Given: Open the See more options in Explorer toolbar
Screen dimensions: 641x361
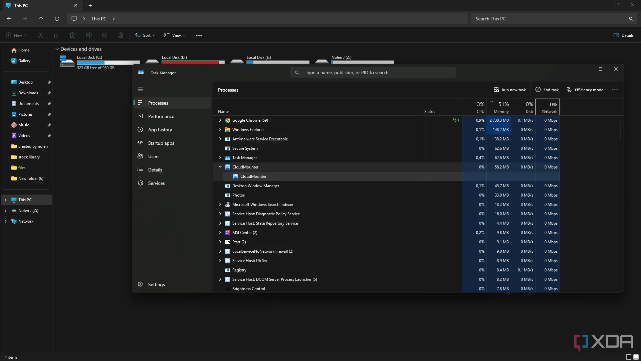Looking at the screenshot, I should pos(199,35).
